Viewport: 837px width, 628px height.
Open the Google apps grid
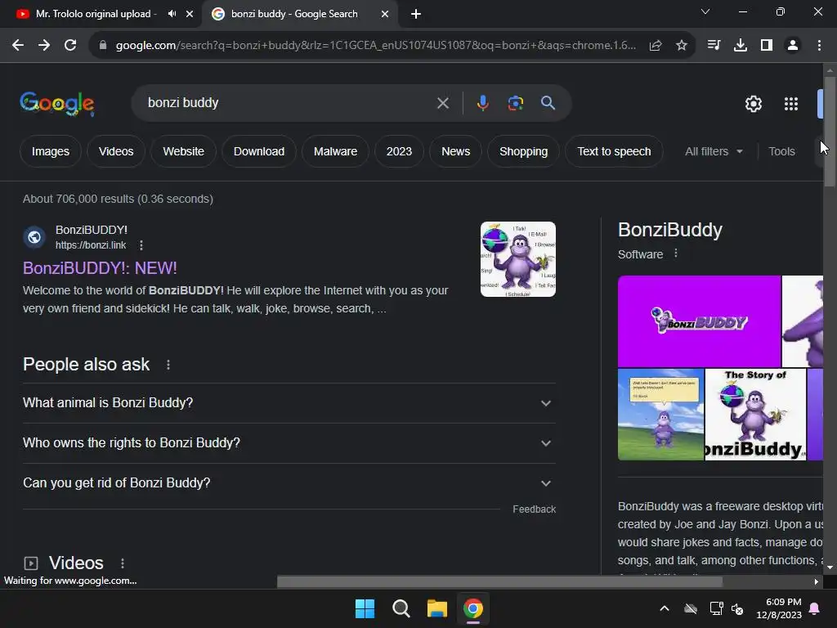point(790,104)
